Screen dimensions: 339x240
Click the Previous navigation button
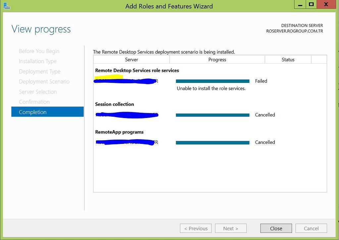[195, 228]
